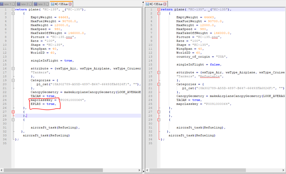Click 'MaxHeight = 12000.0,' in left pane
This screenshot has height=174, width=286.
point(50,25)
